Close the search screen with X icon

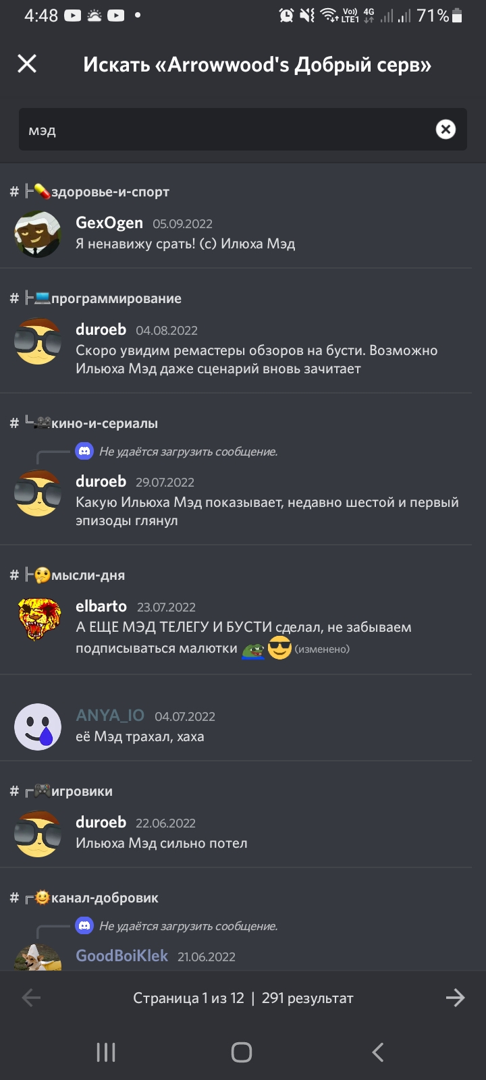point(27,64)
